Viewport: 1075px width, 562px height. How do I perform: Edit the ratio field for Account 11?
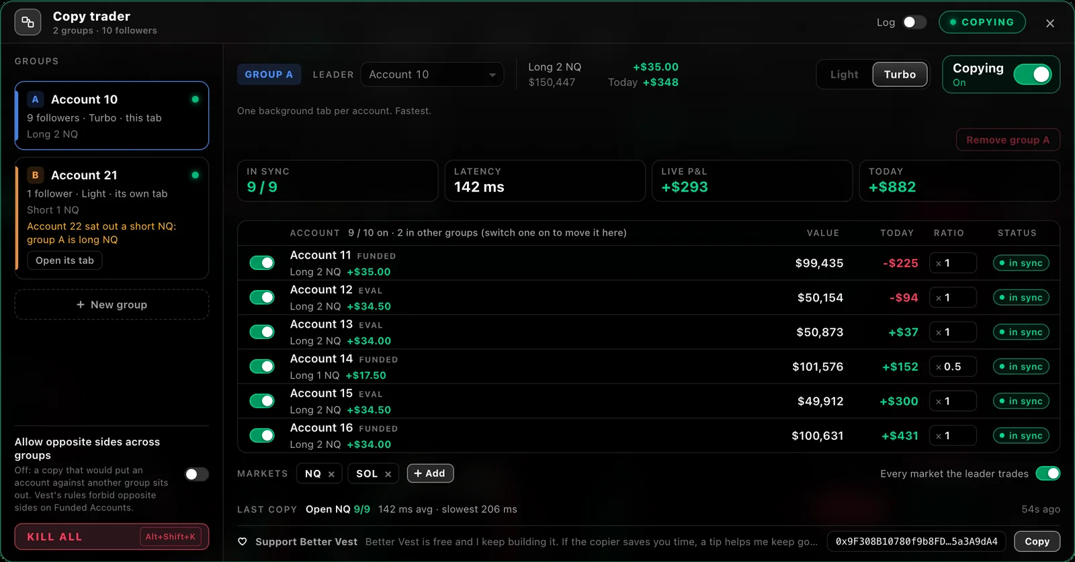(x=953, y=263)
